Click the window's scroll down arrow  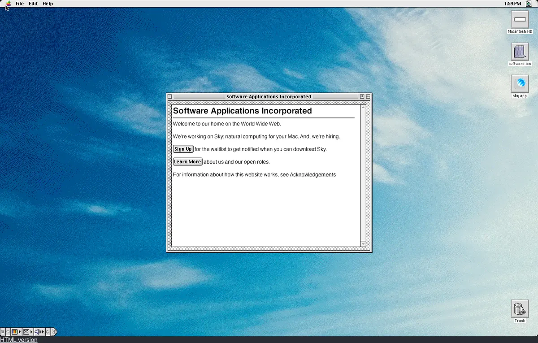[363, 243]
